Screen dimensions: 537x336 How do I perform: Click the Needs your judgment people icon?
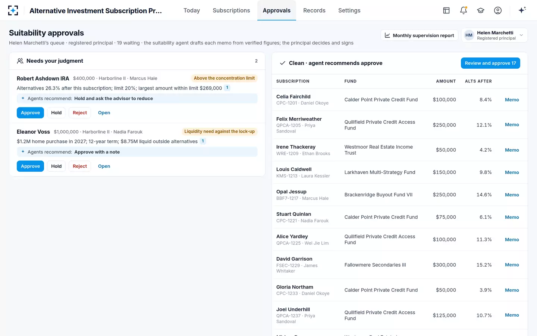coord(20,61)
